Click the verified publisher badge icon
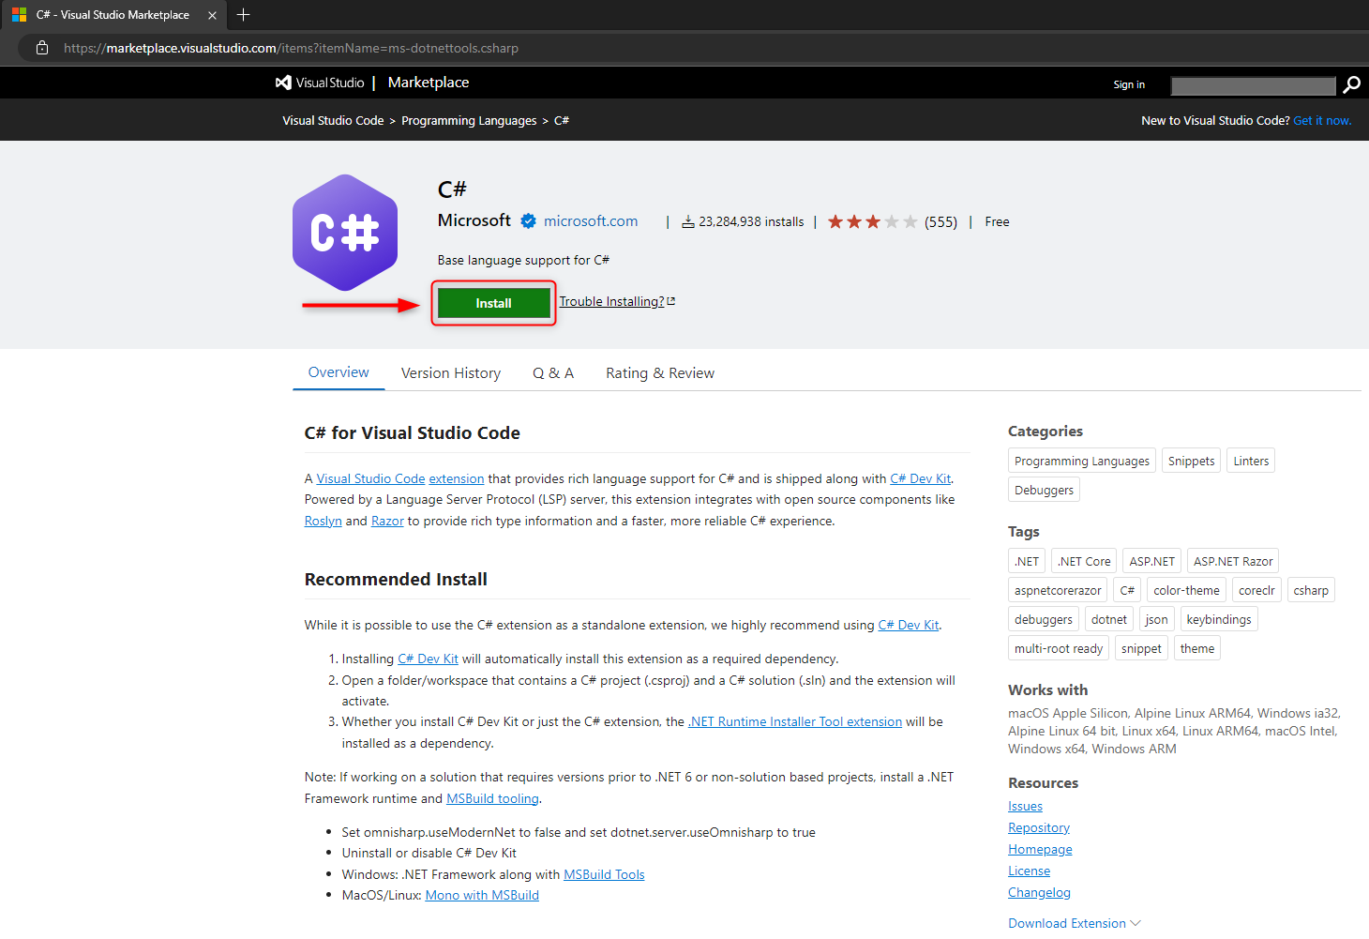The image size is (1369, 939). pyautogui.click(x=528, y=221)
